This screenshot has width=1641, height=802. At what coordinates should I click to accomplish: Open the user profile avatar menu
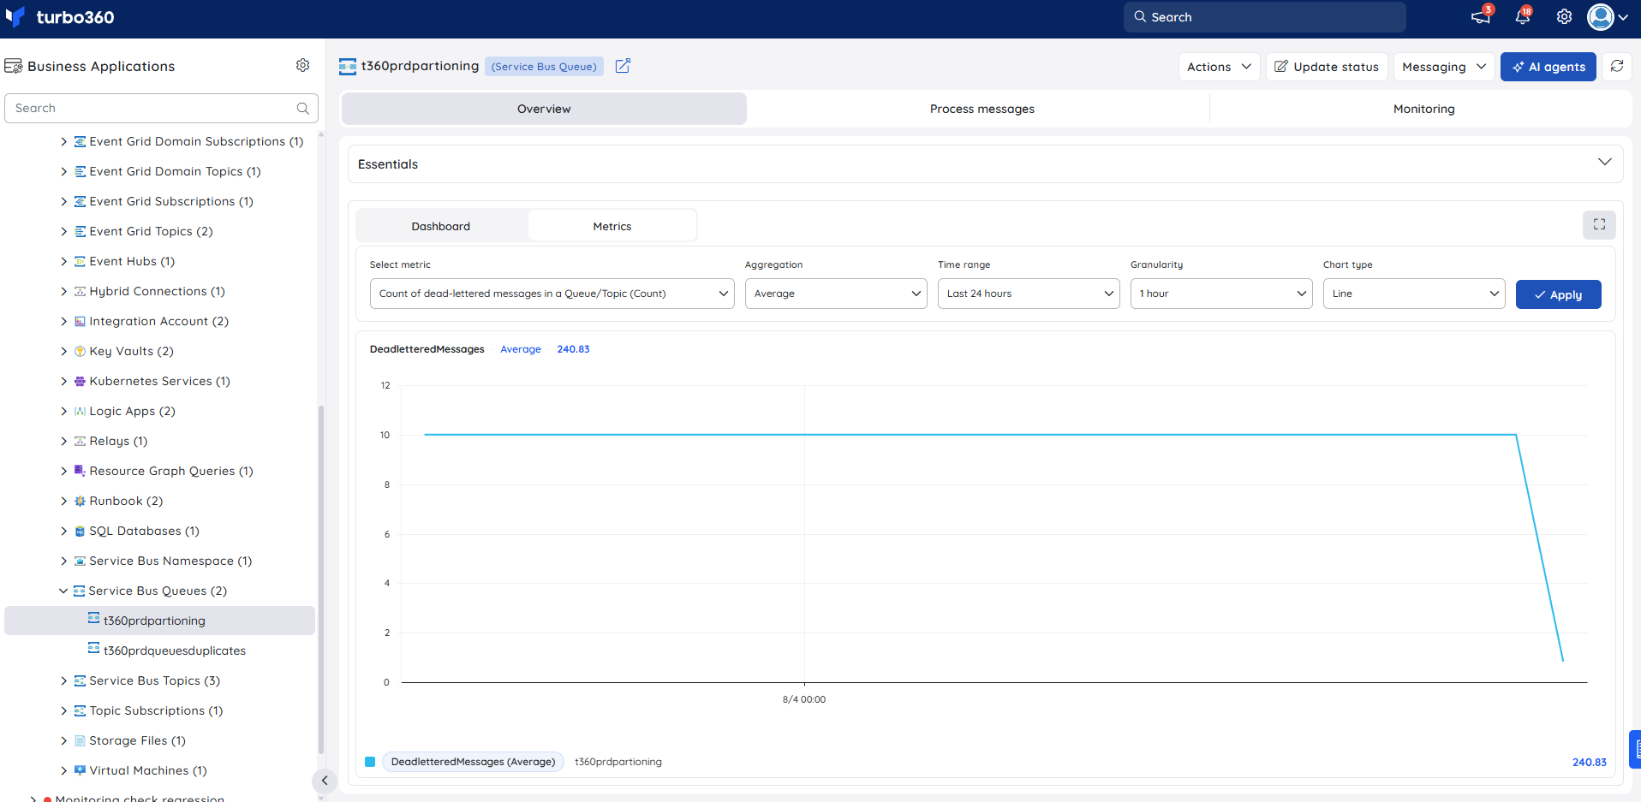click(1608, 17)
